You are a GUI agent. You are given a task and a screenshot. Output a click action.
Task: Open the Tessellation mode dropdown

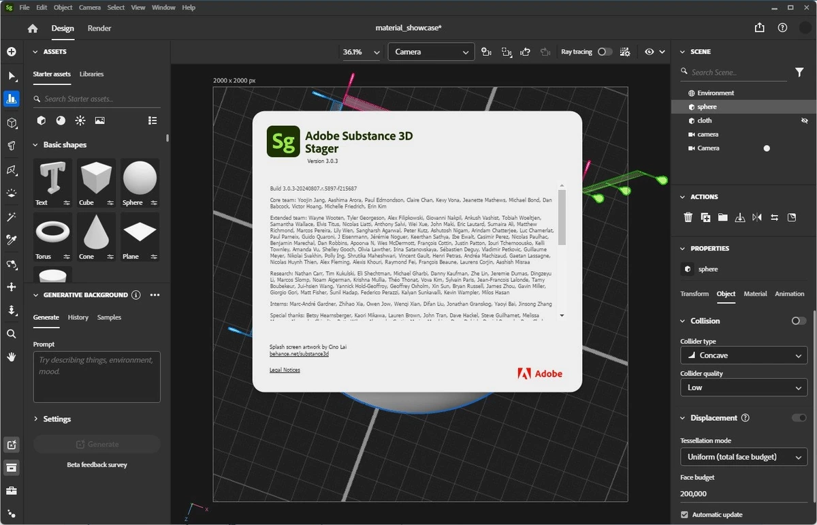coord(743,456)
